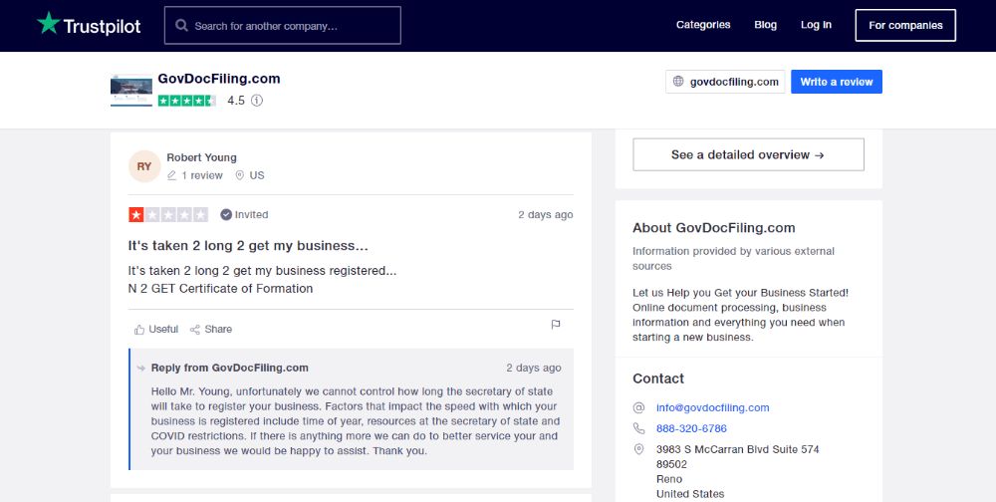This screenshot has width=996, height=502.
Task: Open the Blog link
Action: click(x=765, y=25)
